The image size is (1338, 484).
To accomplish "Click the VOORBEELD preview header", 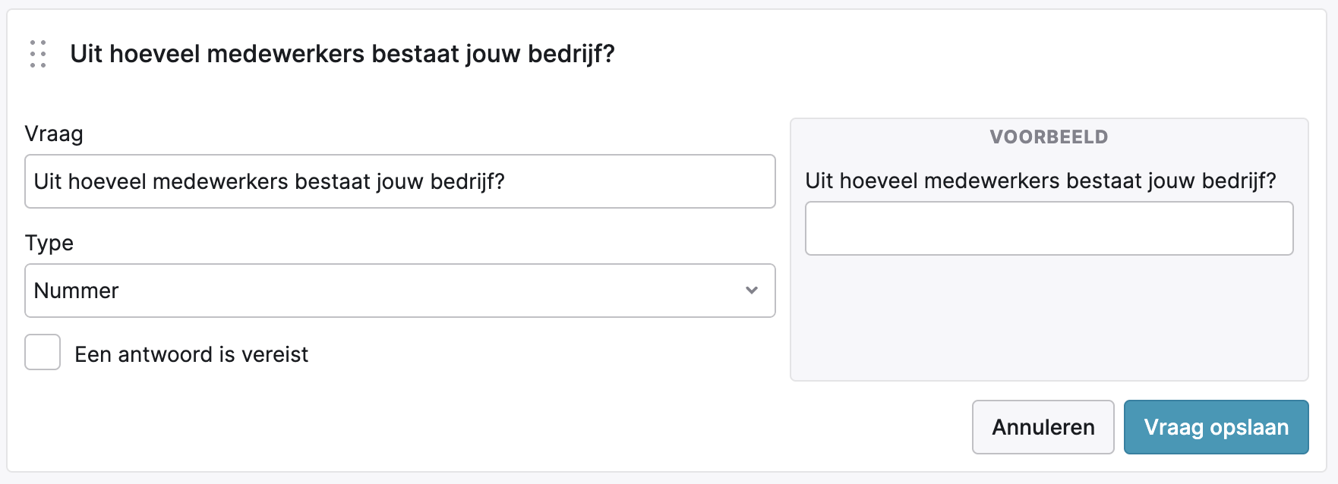I will (x=1049, y=137).
